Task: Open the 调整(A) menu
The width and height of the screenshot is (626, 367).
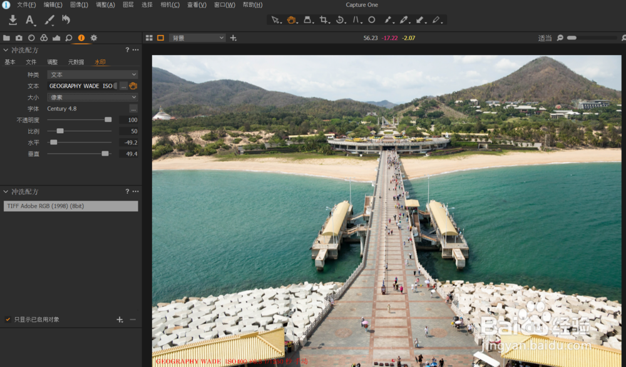Action: pos(105,5)
